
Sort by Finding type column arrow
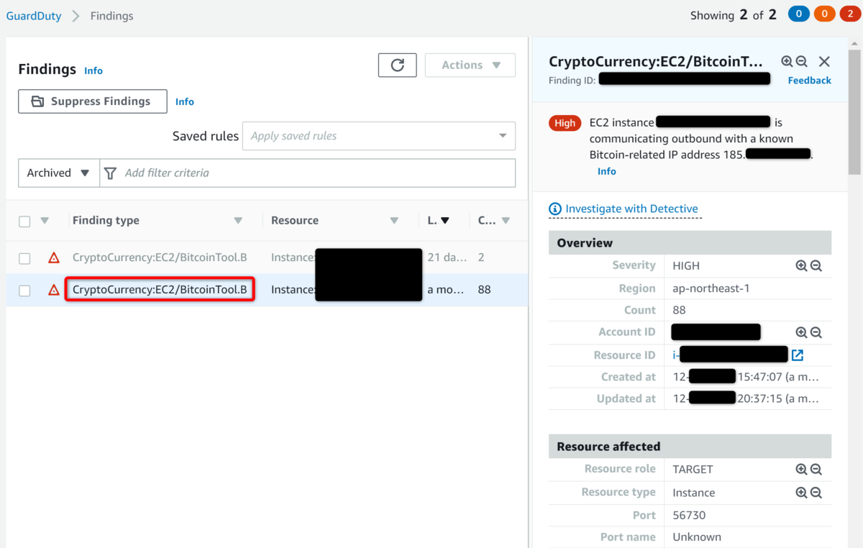[x=238, y=221]
